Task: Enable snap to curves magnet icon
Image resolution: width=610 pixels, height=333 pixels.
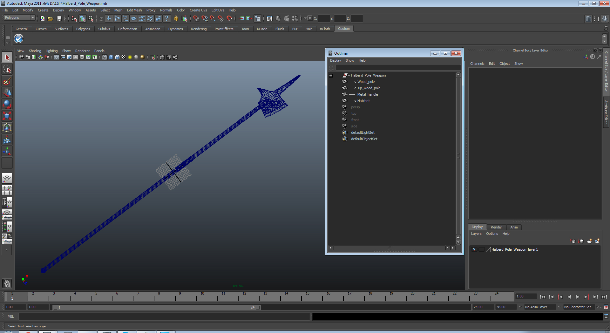Action: [x=205, y=18]
